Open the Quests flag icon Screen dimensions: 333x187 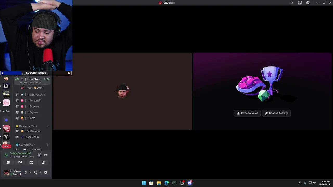coord(292,3)
